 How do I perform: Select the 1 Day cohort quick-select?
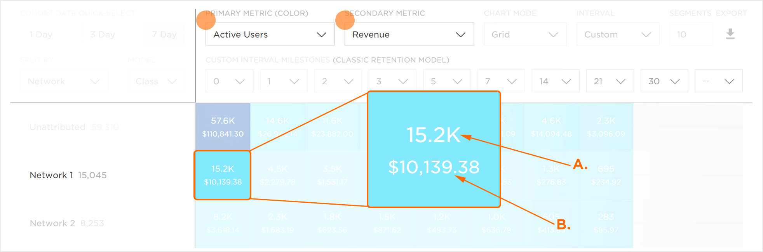pos(41,35)
